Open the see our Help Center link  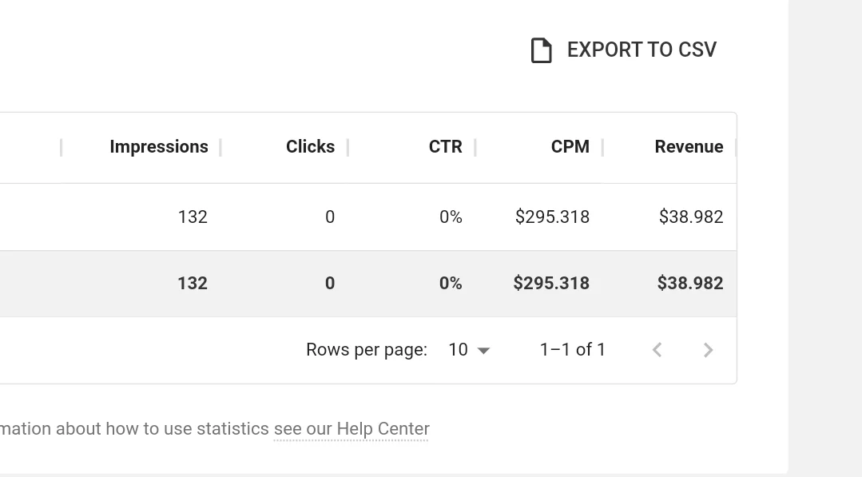tap(352, 428)
